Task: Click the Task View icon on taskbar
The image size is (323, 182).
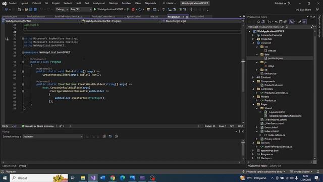Action: 73,178
